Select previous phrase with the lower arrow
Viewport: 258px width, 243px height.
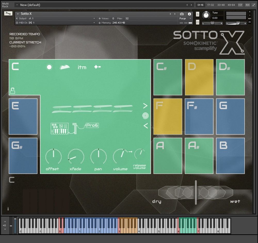pyautogui.click(x=146, y=126)
